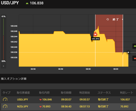136x111 pixels.
Task: Click trade time 08:56:43
Action: pyautogui.click(x=66, y=106)
